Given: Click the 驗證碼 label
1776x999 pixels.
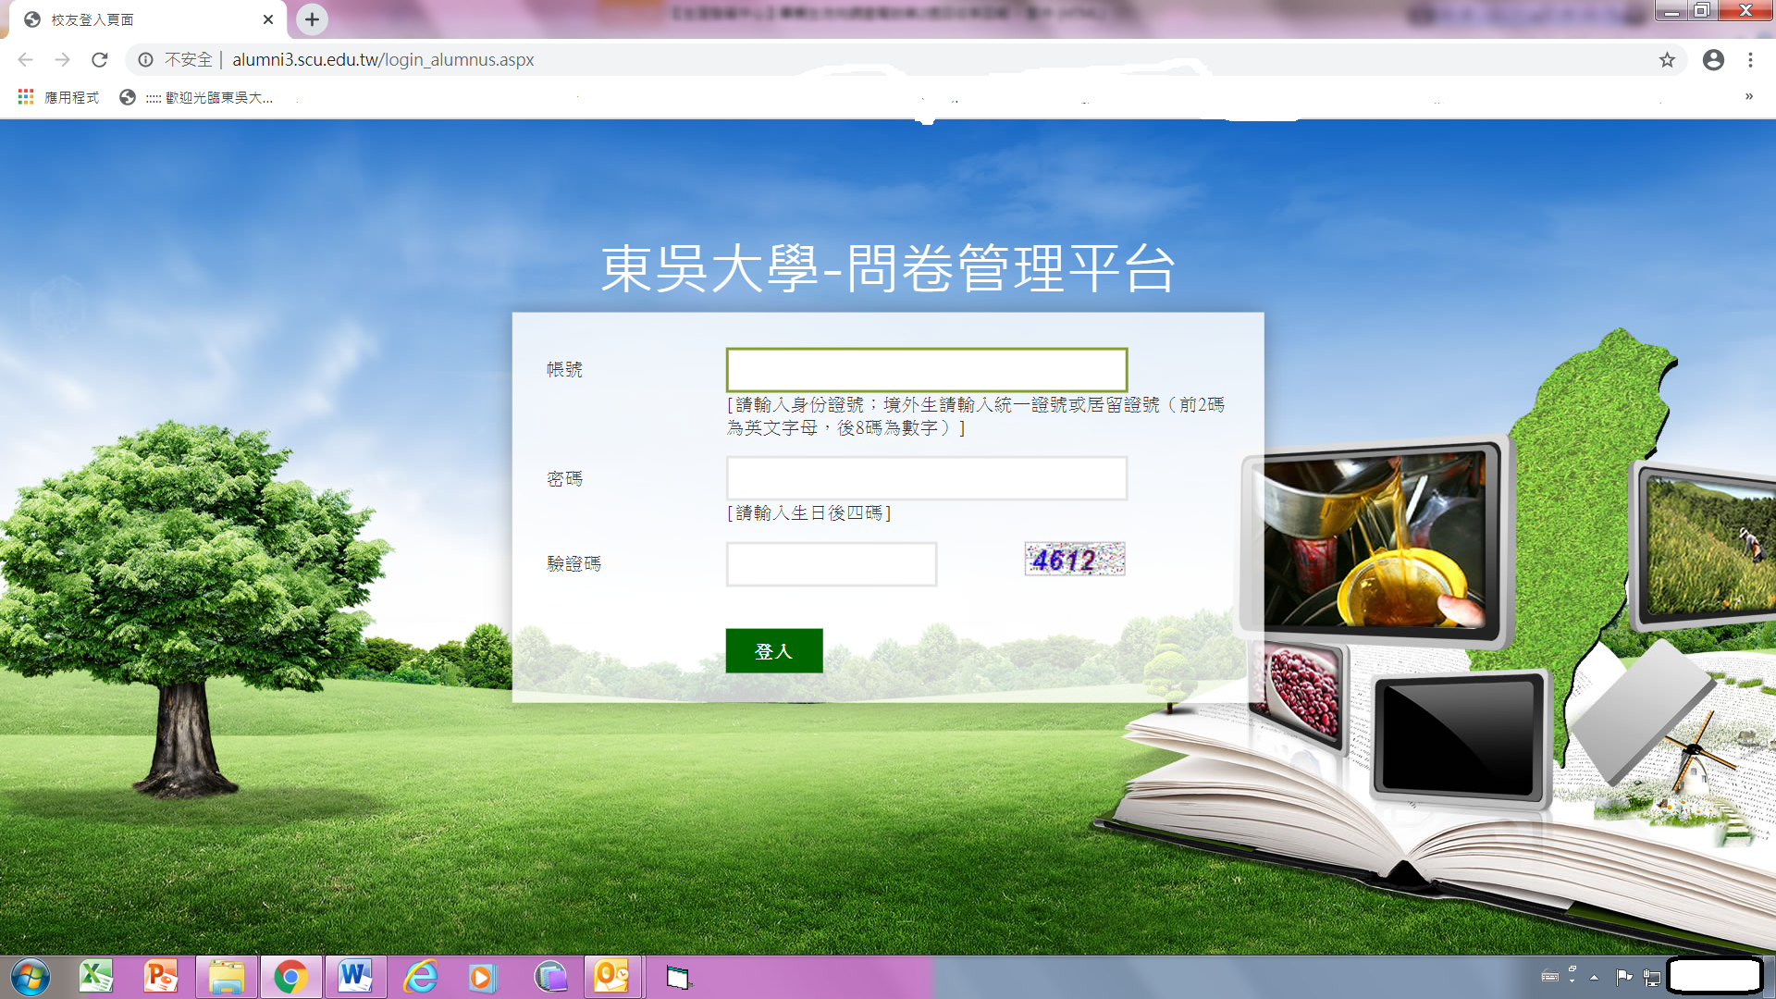Looking at the screenshot, I should 573,564.
